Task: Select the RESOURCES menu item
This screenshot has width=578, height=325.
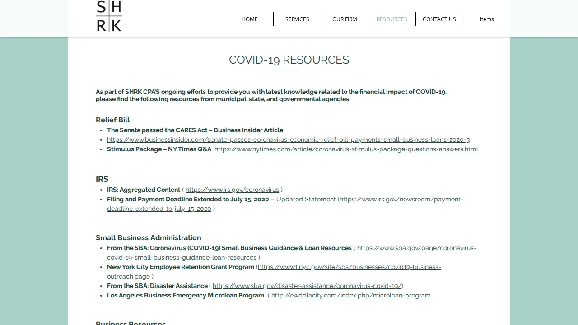Action: coord(392,19)
